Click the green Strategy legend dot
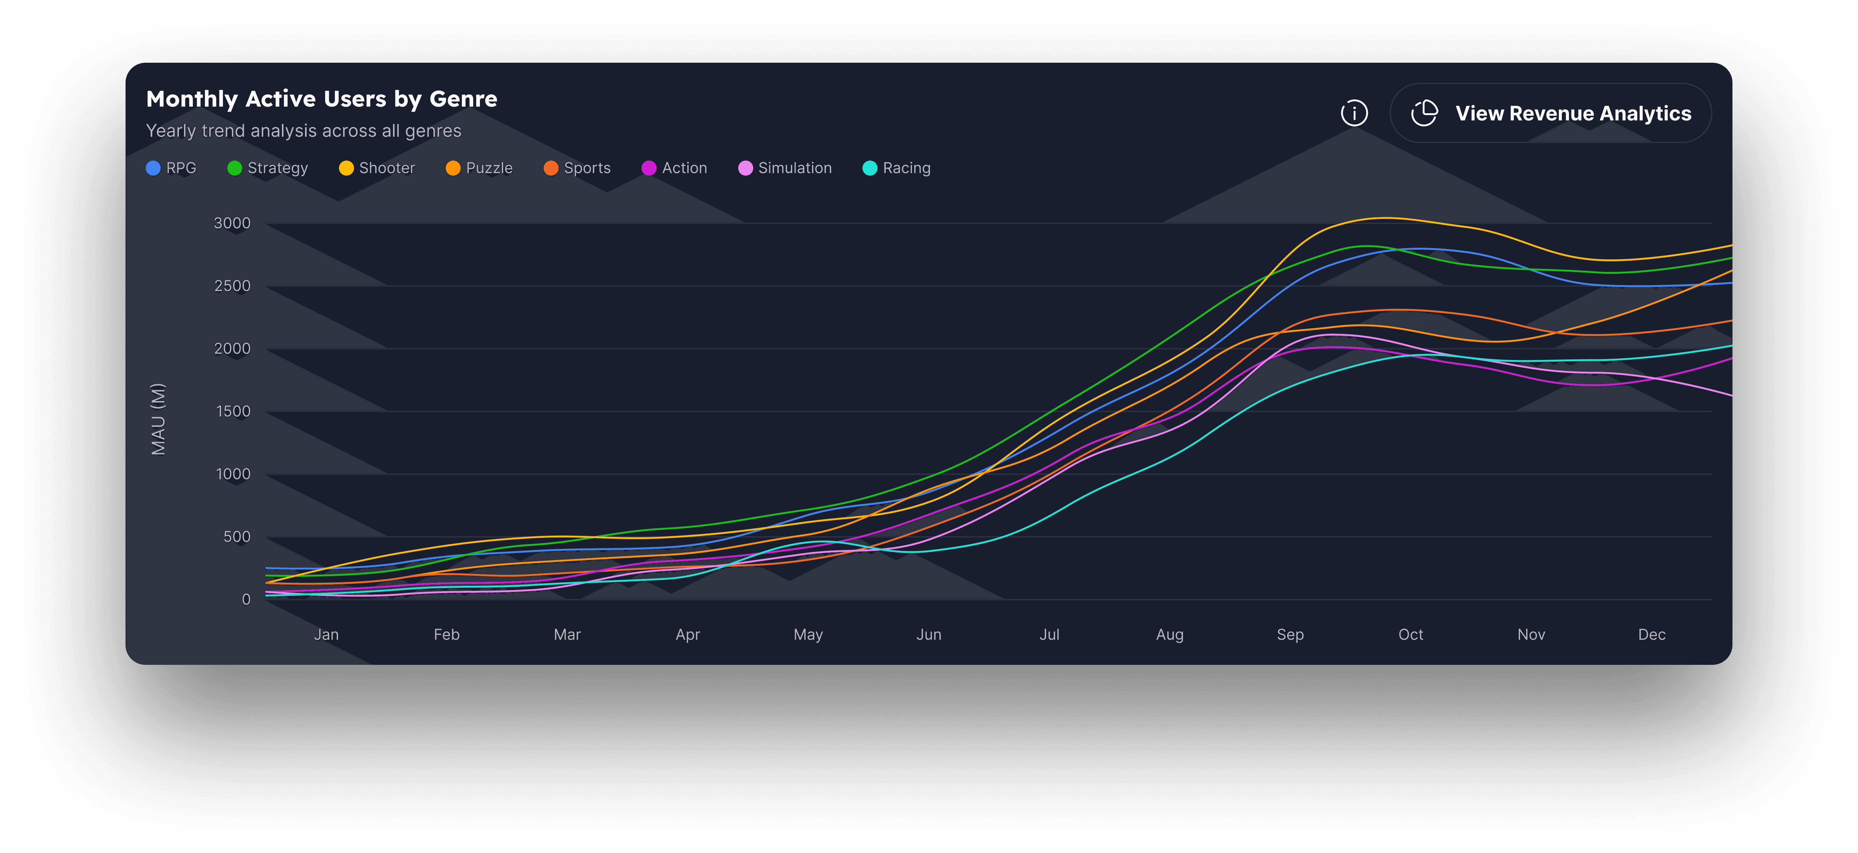The image size is (1858, 853). (234, 168)
